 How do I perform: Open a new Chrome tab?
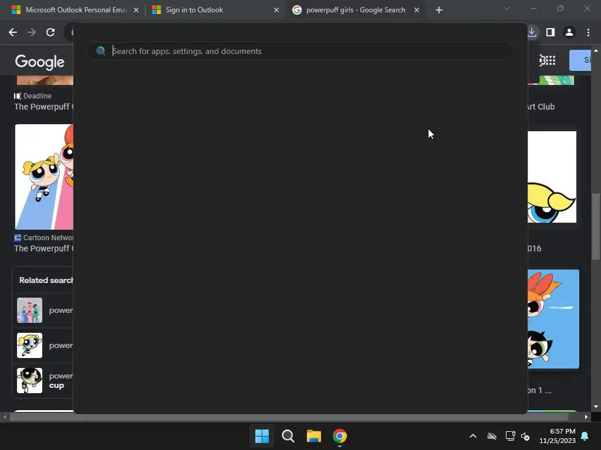pyautogui.click(x=439, y=11)
